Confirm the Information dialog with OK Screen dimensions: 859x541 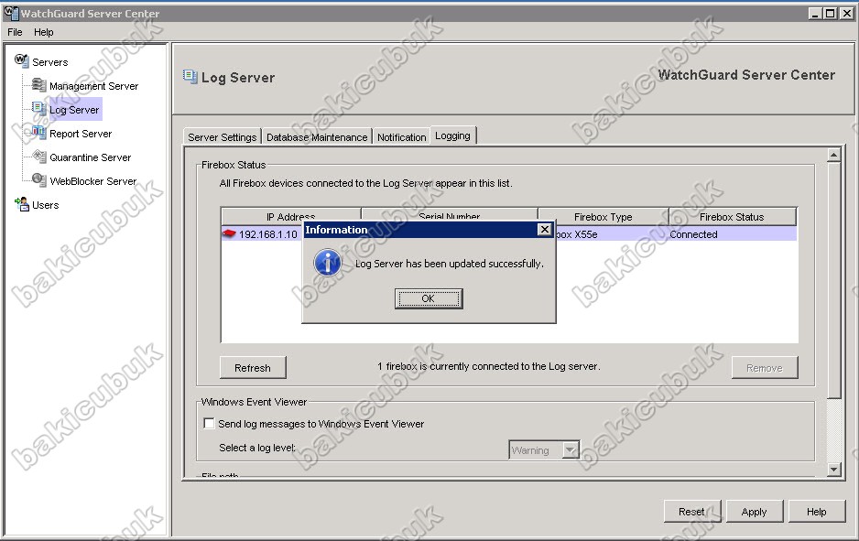click(429, 298)
